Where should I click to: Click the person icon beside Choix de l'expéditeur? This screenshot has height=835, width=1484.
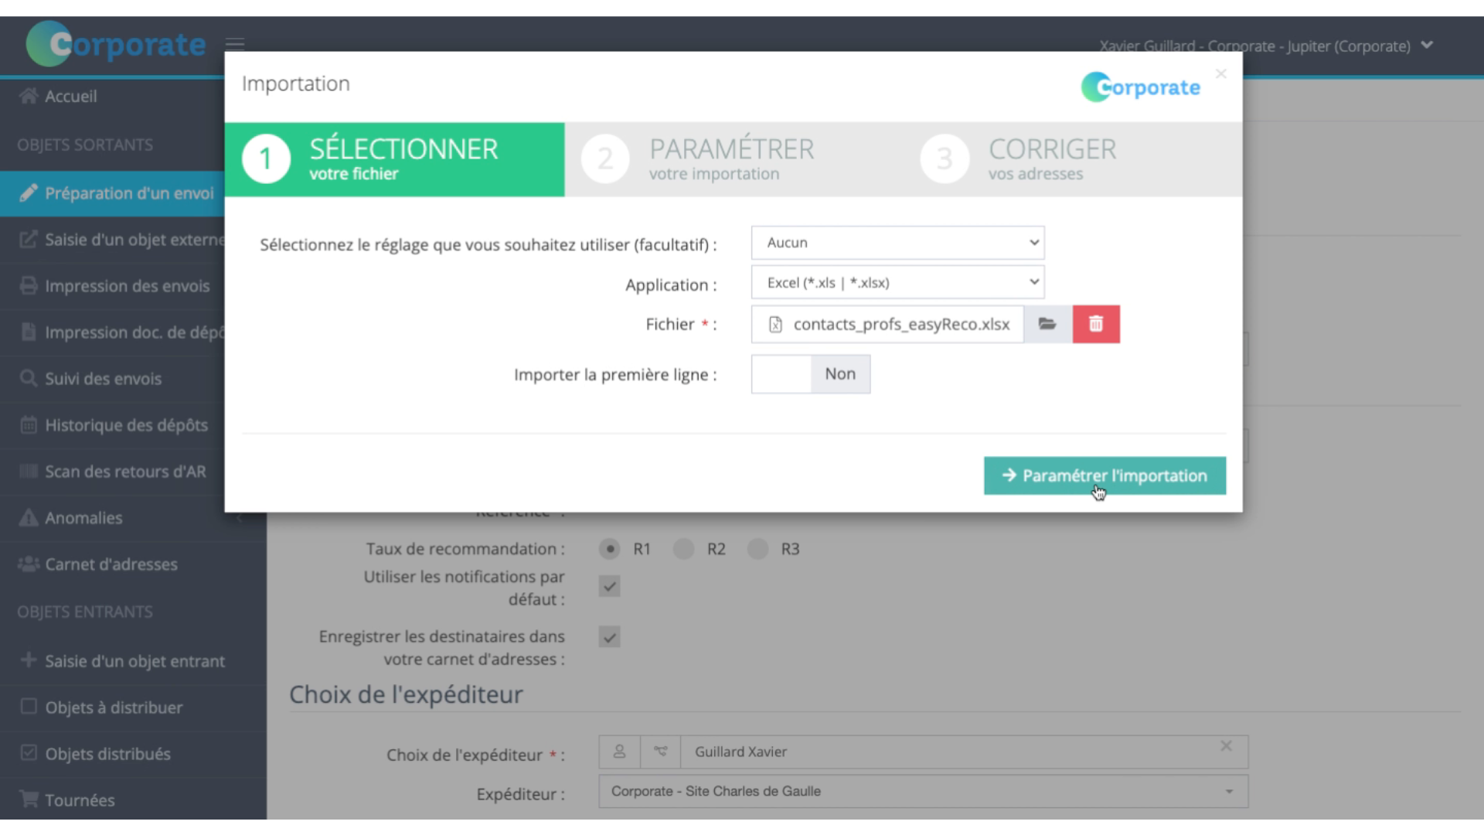coord(619,751)
